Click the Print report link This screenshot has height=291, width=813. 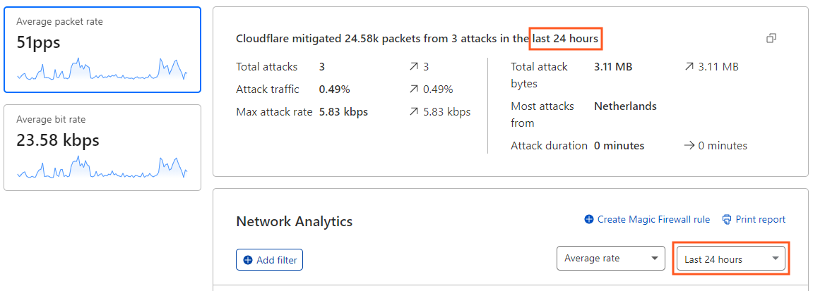tap(760, 220)
